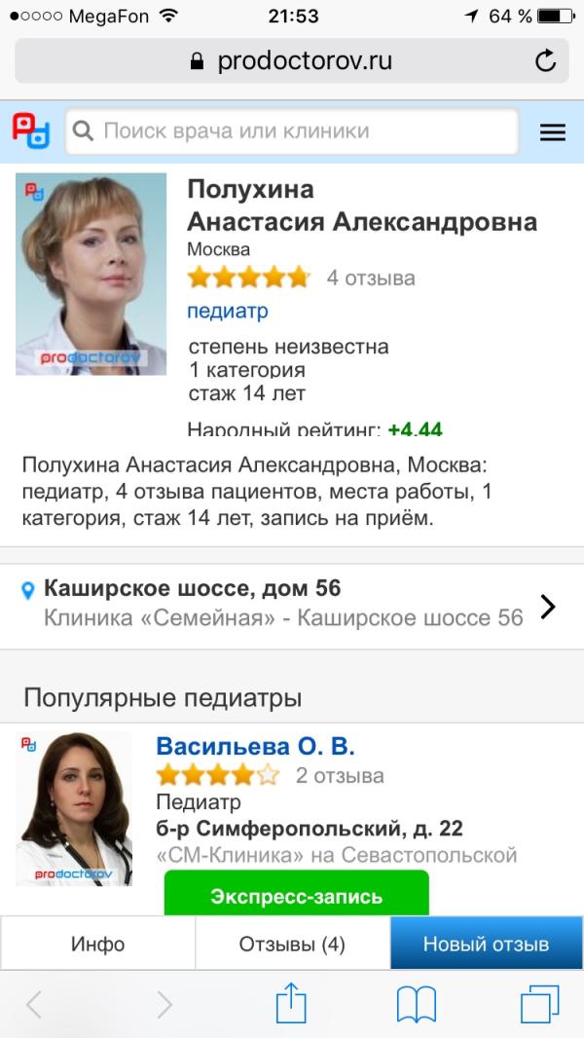Click the Новый отзыв button

(x=487, y=944)
